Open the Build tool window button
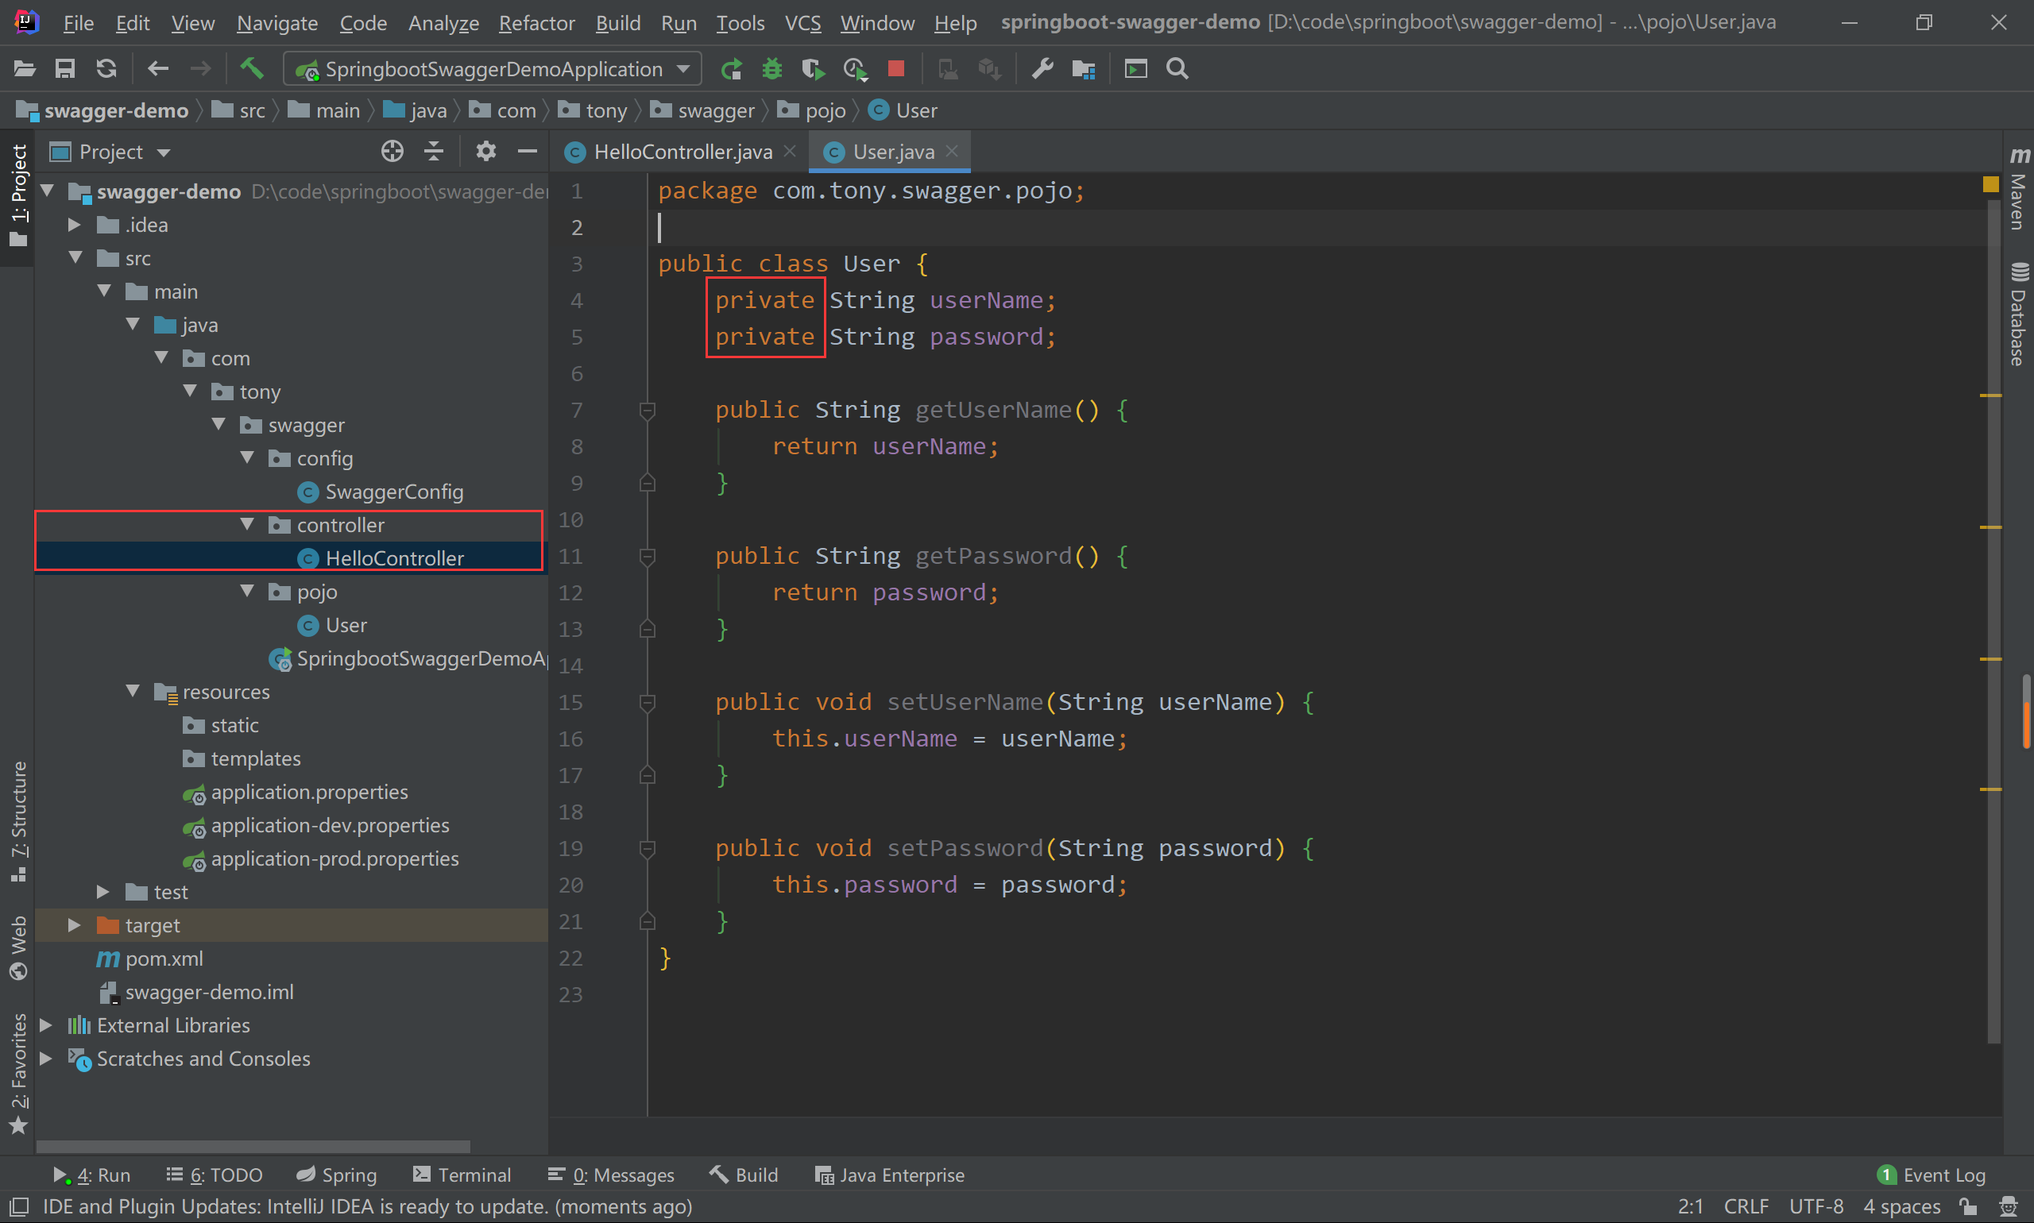 point(743,1175)
